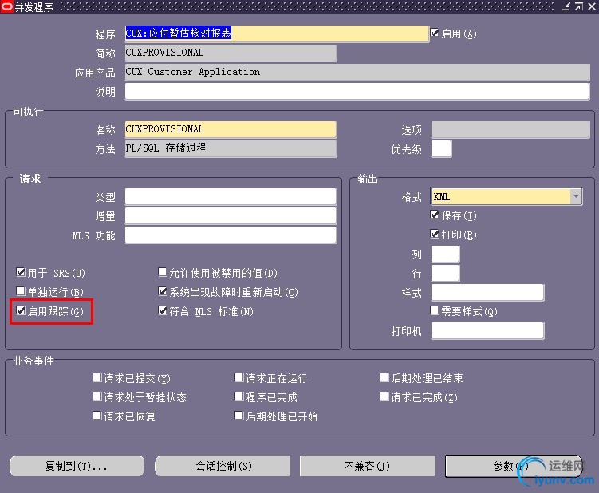Maximize the 并发程序 window
Image resolution: width=599 pixels, height=493 pixels.
click(x=579, y=6)
